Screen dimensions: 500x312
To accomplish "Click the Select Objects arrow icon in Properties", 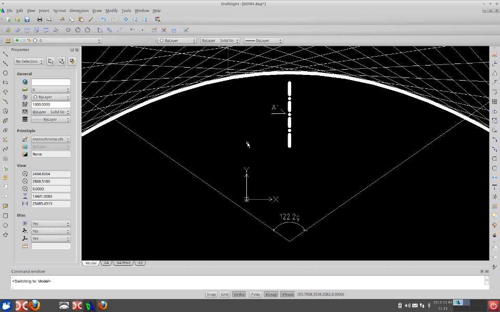I will (x=51, y=61).
